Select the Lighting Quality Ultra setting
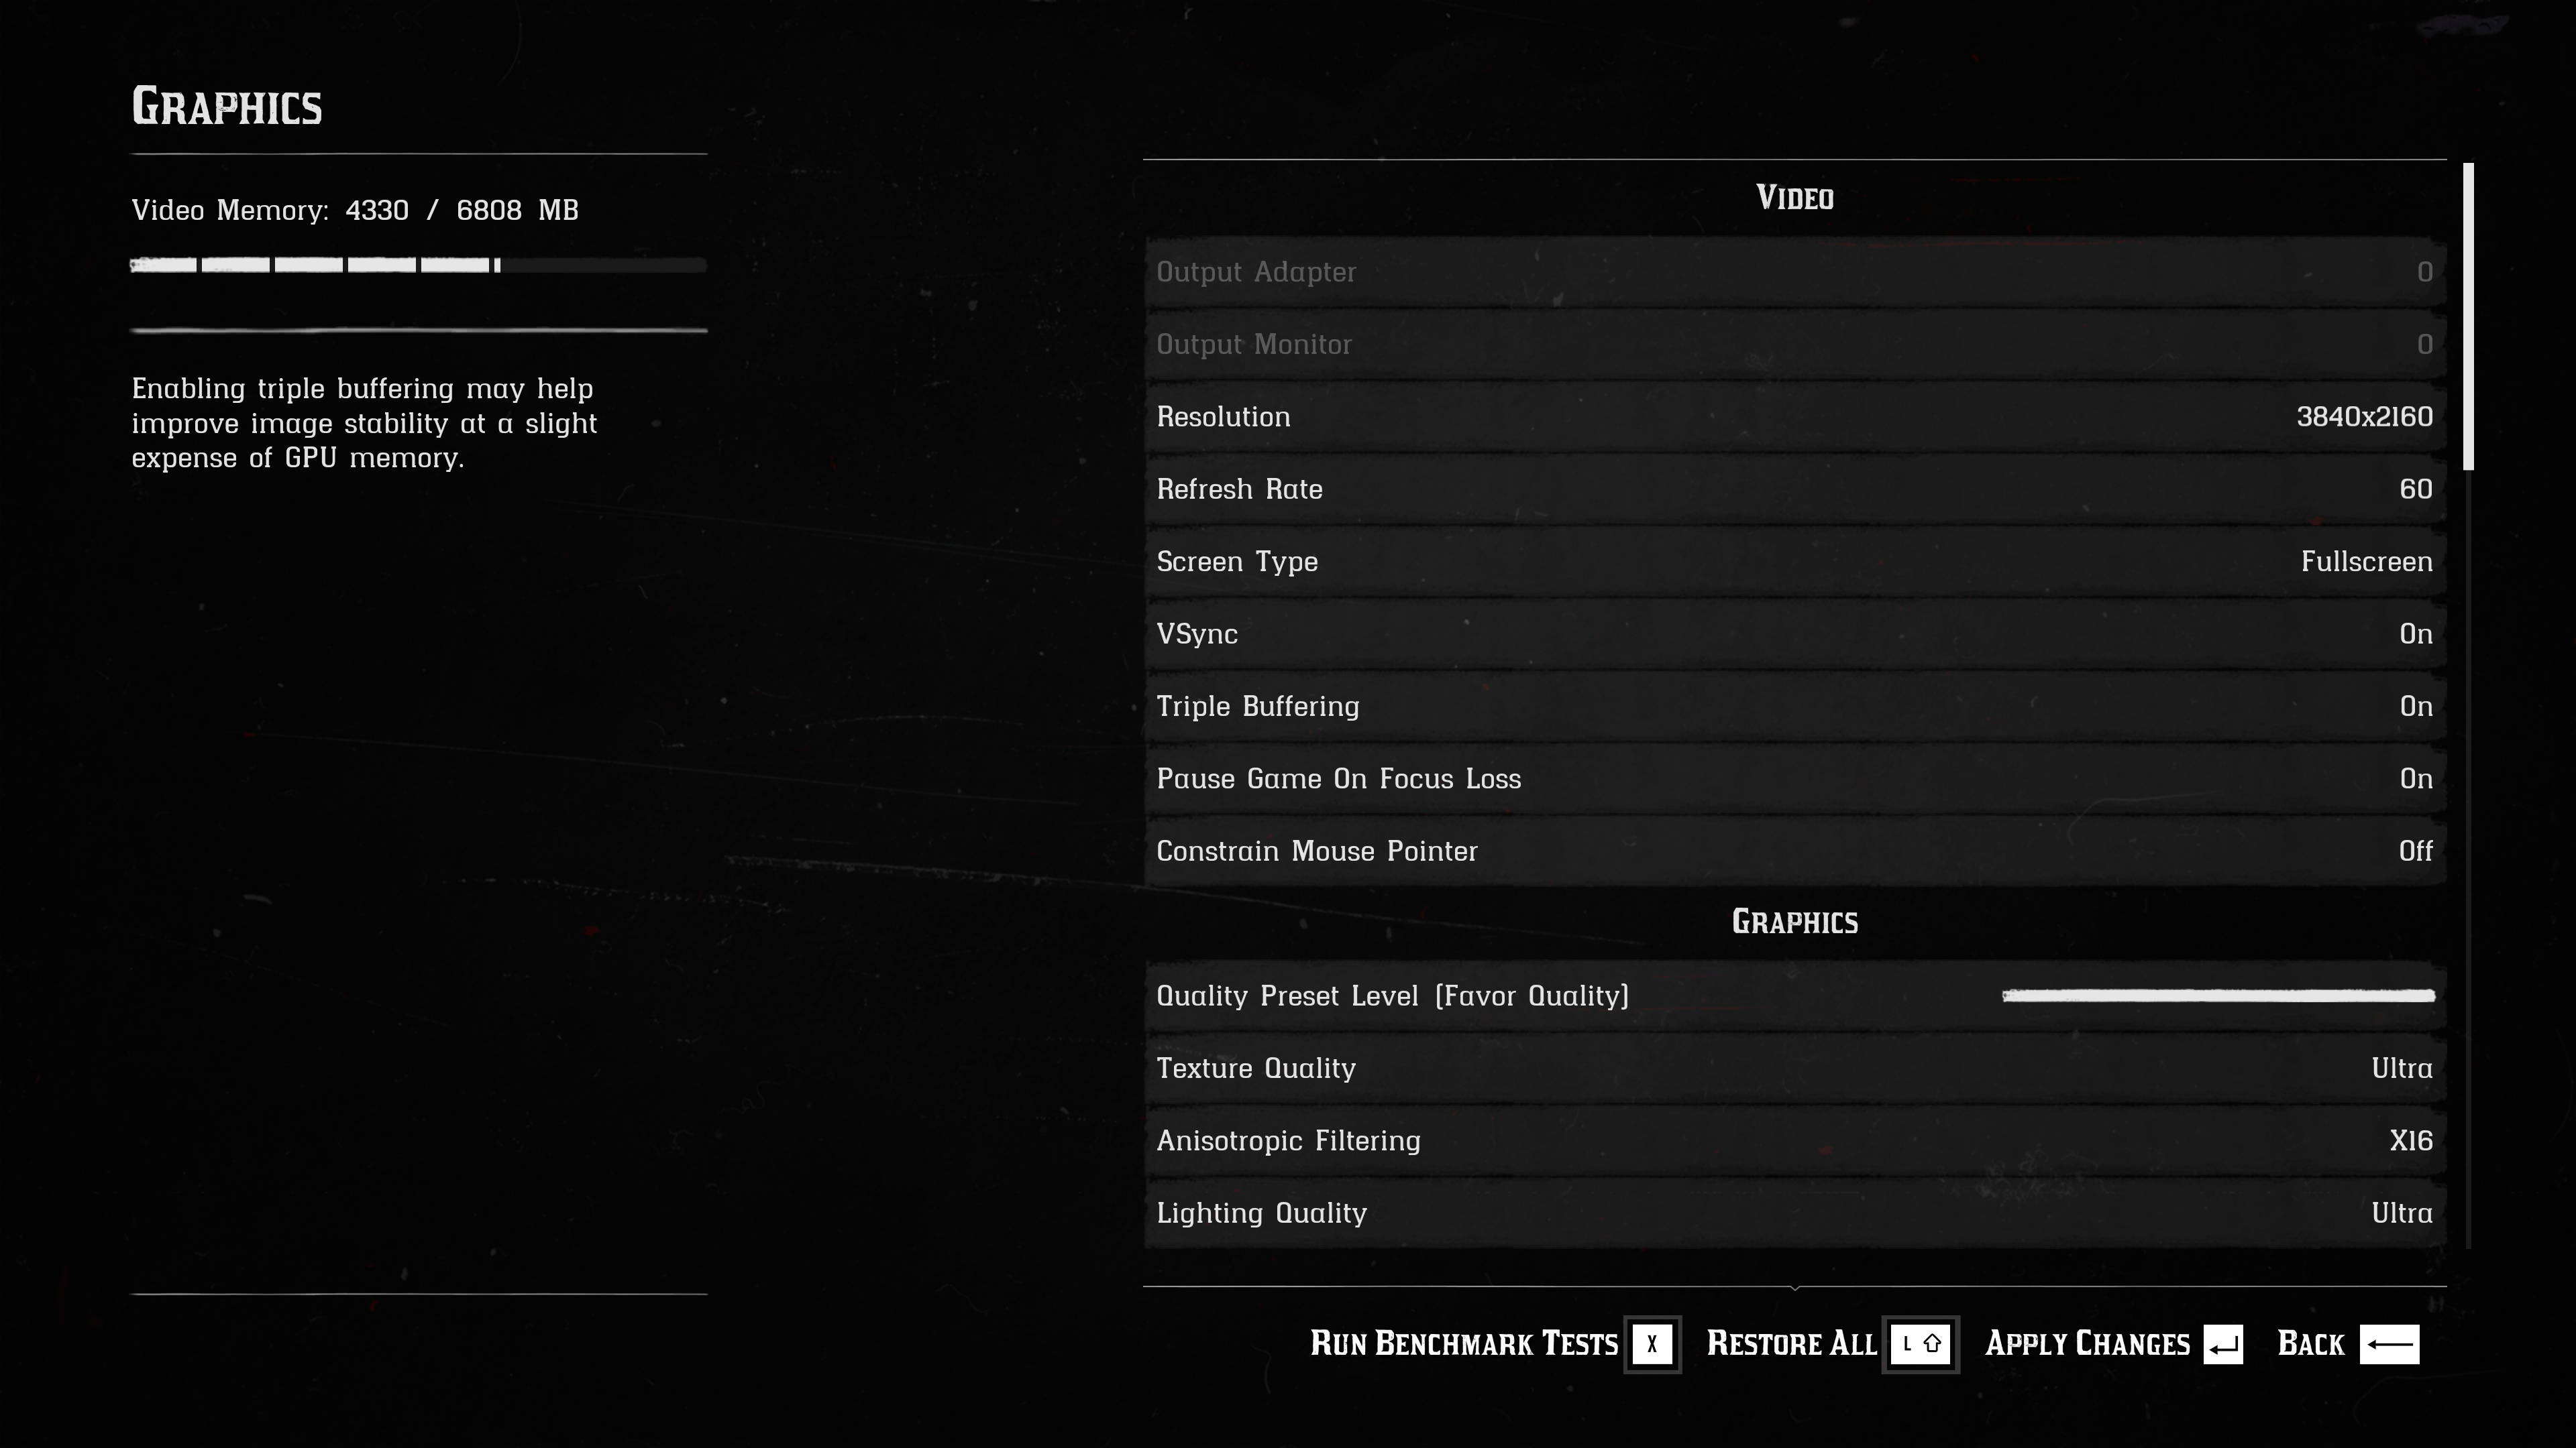Viewport: 2576px width, 1448px height. click(1792, 1211)
